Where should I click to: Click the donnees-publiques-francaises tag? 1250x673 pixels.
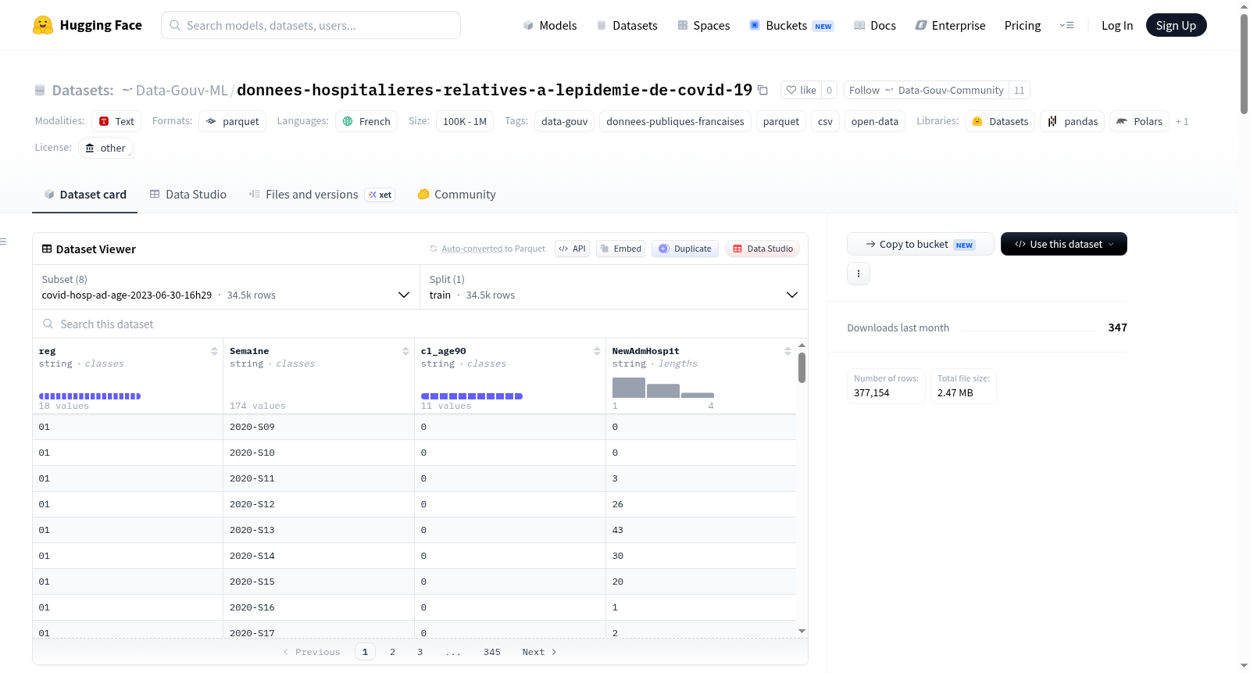click(x=675, y=121)
